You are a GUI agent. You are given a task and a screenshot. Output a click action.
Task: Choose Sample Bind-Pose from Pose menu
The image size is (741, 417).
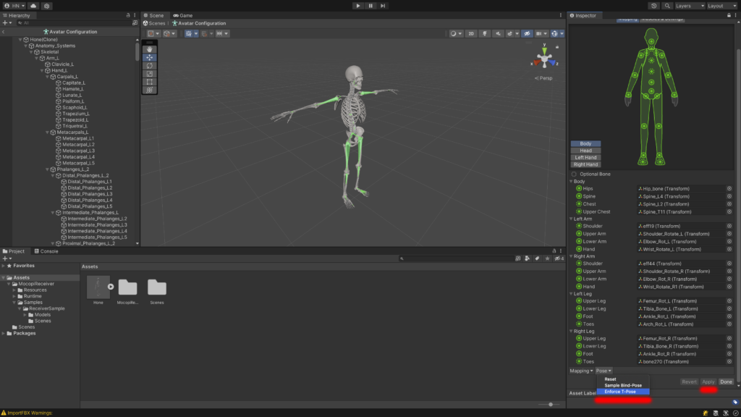[623, 385]
